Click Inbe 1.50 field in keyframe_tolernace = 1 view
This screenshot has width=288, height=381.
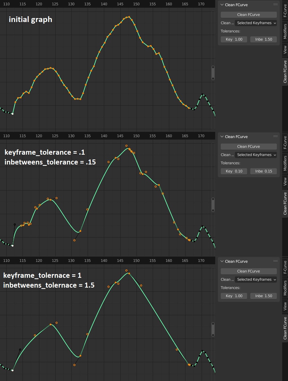click(x=264, y=296)
